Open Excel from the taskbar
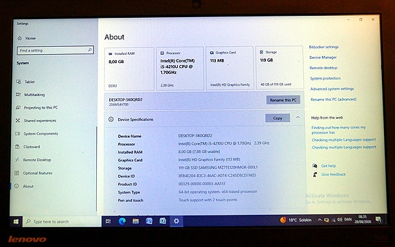 [x=163, y=221]
